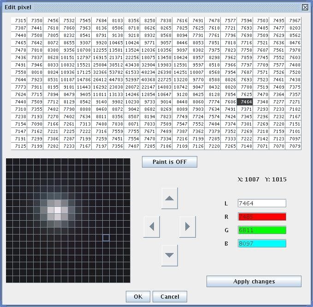This screenshot has height=307, width=313.
Task: Select table cell with value 7967
Action: coord(293,20)
